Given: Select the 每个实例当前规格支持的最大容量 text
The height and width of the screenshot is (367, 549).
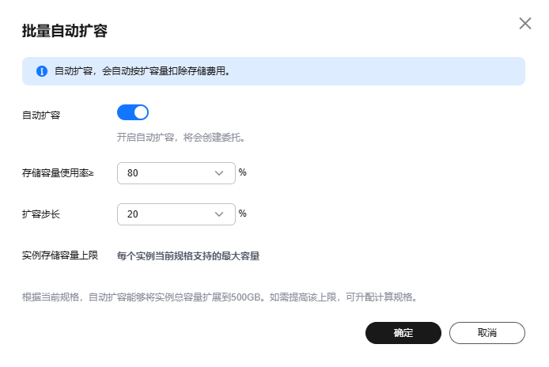Looking at the screenshot, I should coord(188,255).
